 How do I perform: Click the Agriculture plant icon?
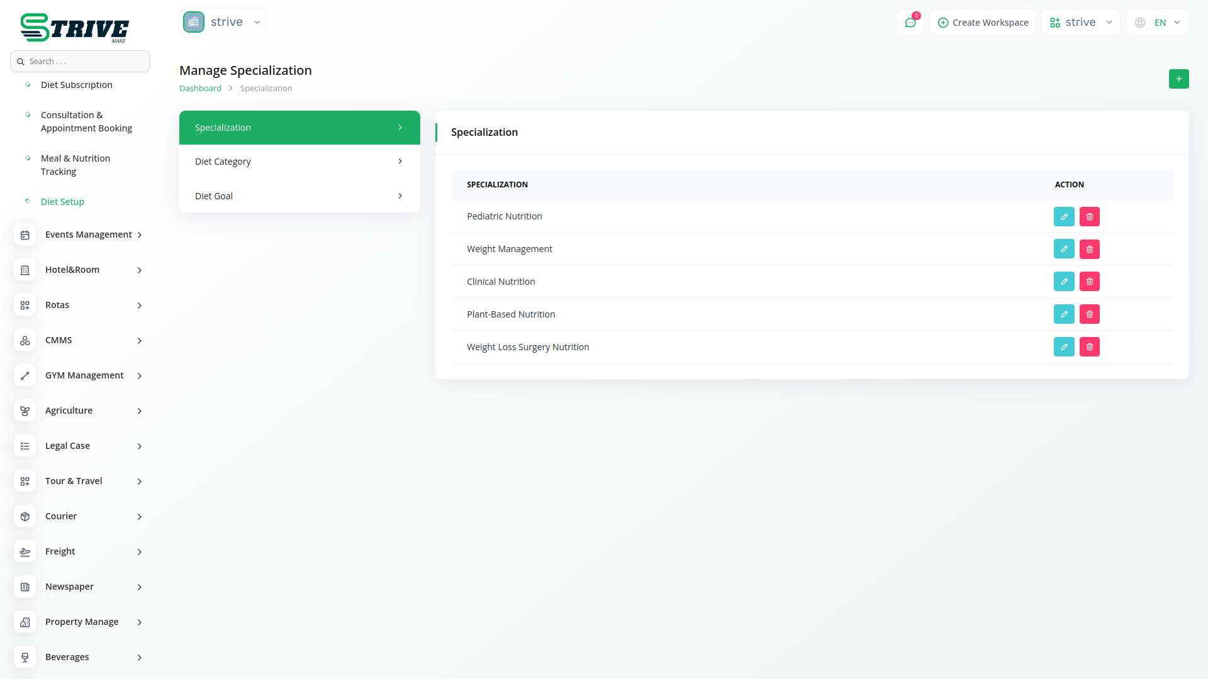pyautogui.click(x=25, y=411)
